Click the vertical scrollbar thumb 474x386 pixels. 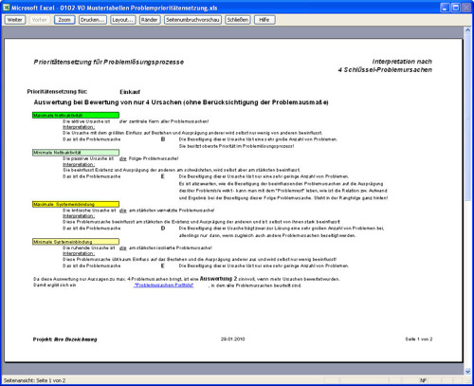tap(467, 117)
